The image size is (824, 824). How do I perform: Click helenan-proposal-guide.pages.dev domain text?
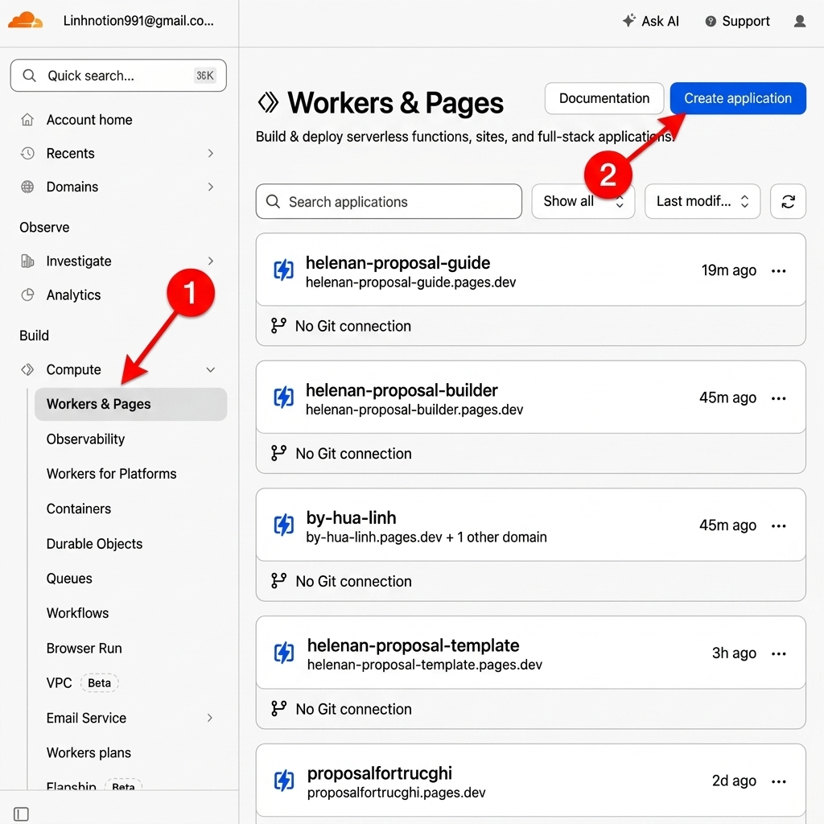pyautogui.click(x=411, y=282)
